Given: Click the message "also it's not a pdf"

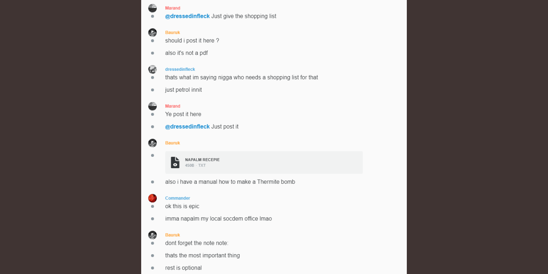Looking at the screenshot, I should [x=186, y=53].
